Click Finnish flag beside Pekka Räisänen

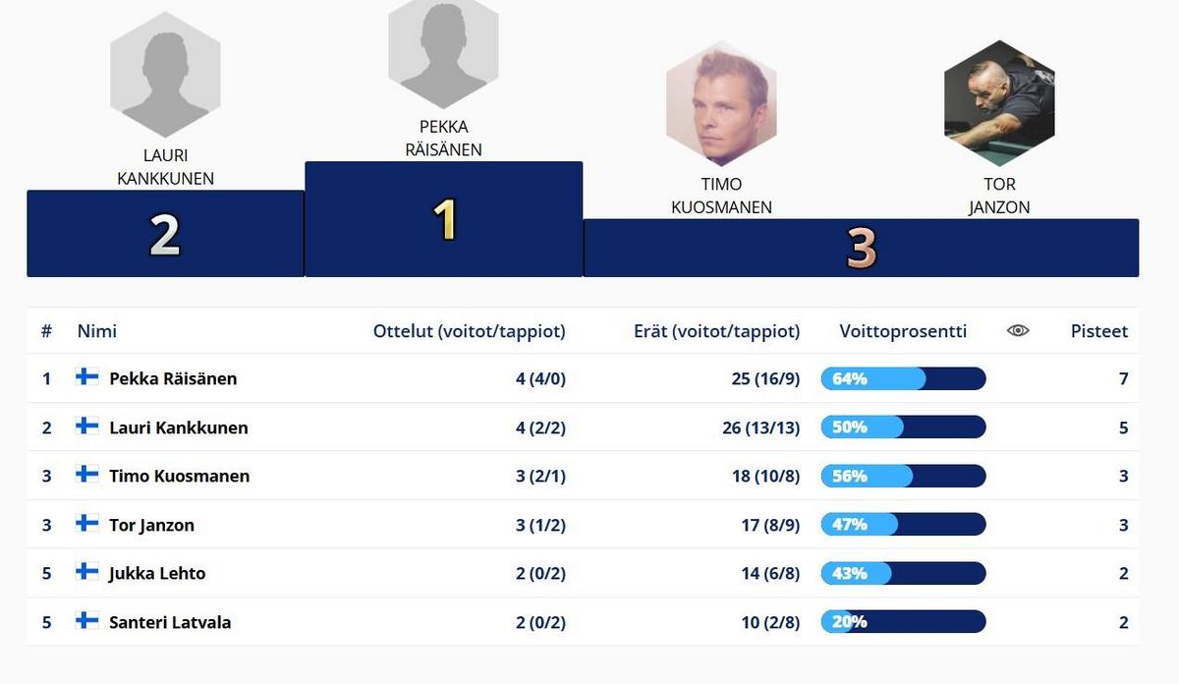tap(87, 377)
